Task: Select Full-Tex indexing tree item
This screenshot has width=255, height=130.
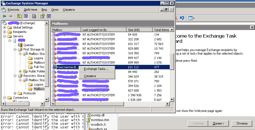Action: [x=39, y=67]
